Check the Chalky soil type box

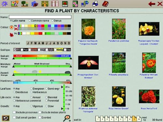pos(55,50)
